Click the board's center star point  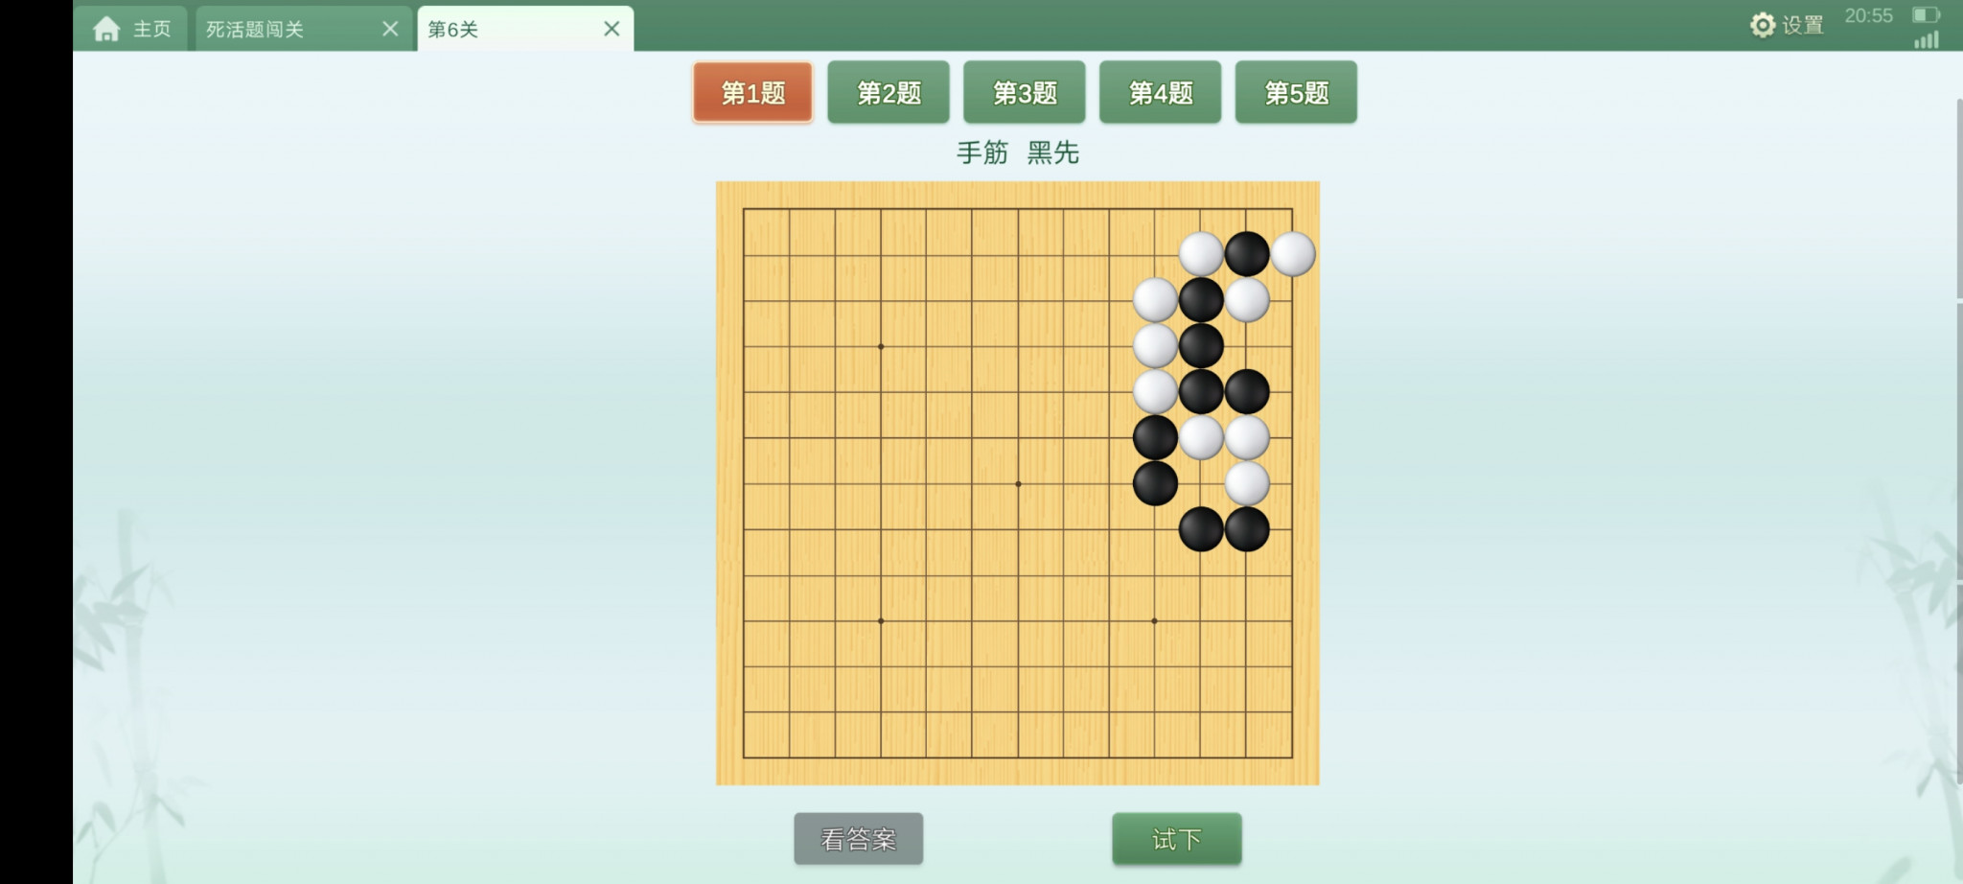point(1018,484)
